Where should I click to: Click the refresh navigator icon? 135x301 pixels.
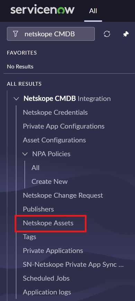(x=107, y=34)
